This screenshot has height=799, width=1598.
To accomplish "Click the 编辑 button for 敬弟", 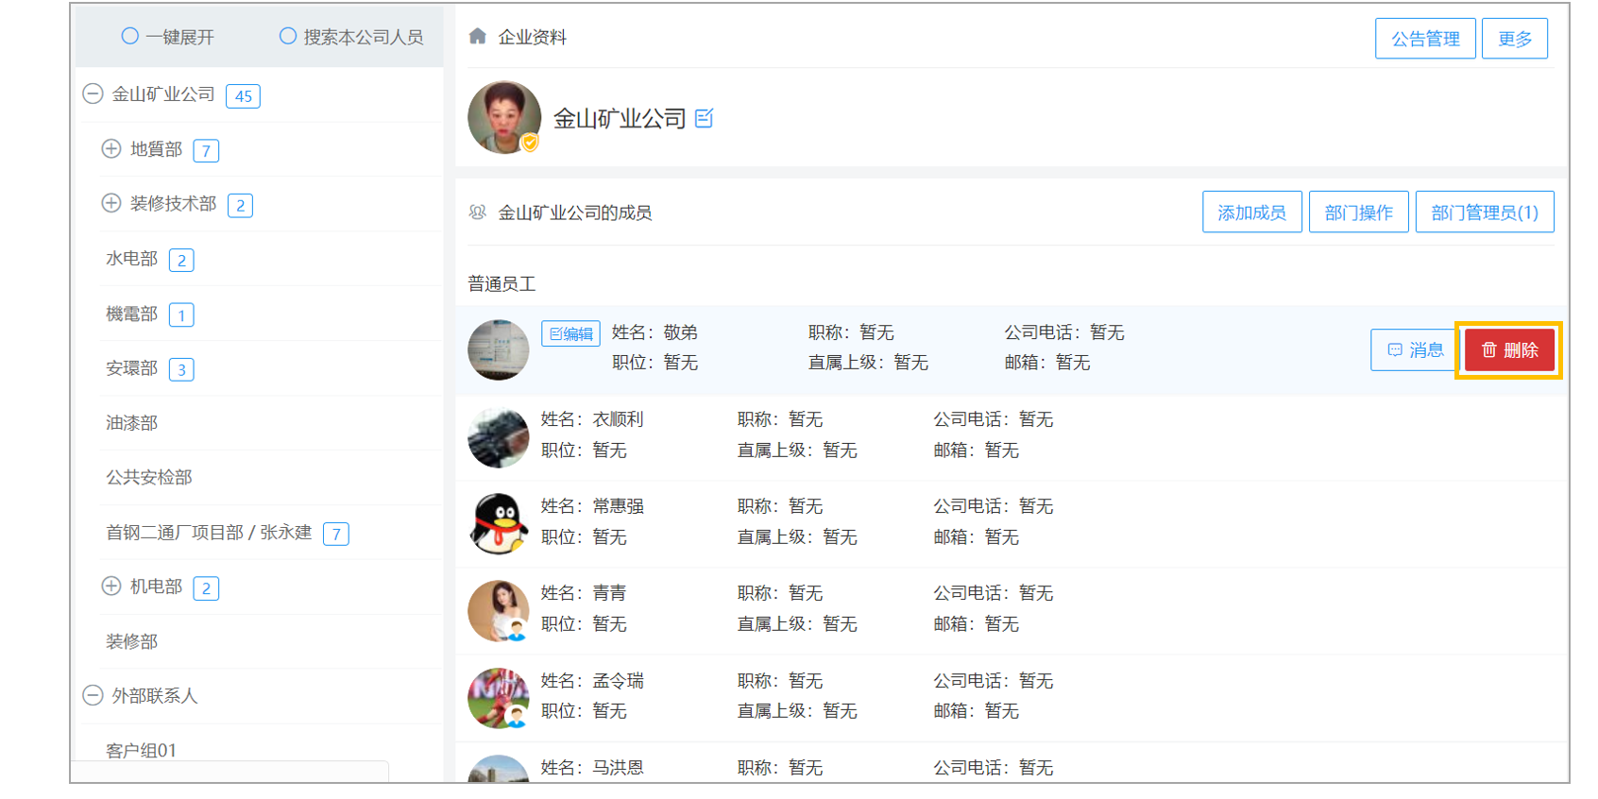I will pos(571,333).
